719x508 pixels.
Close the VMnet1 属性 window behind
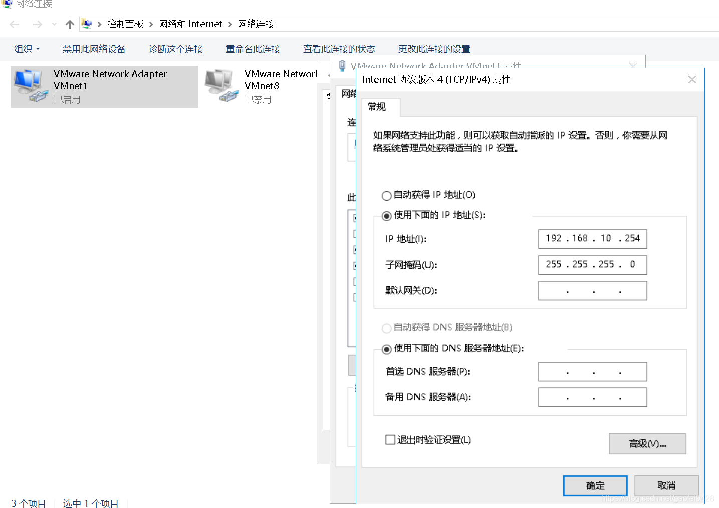633,66
